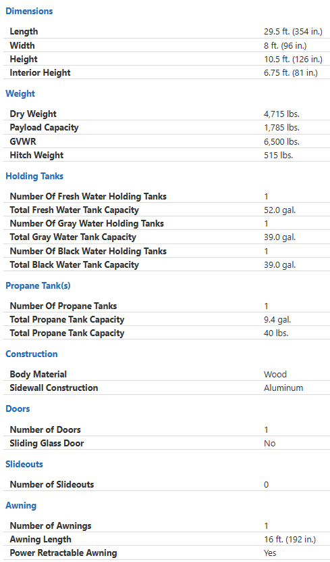Select the Power Retractable Awning Yes value
This screenshot has height=562, width=330.
point(270,553)
